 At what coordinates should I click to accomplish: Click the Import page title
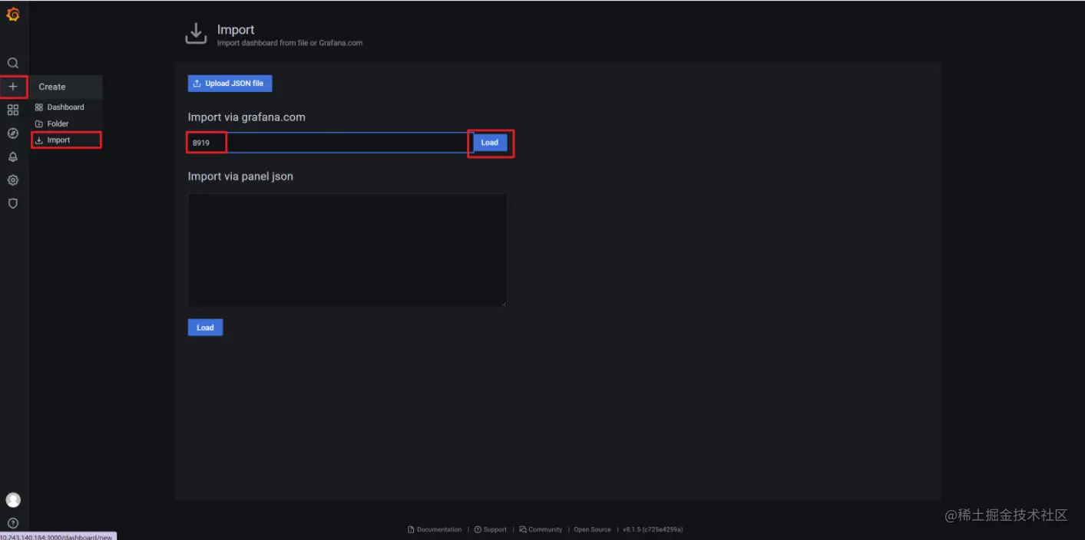click(x=236, y=30)
